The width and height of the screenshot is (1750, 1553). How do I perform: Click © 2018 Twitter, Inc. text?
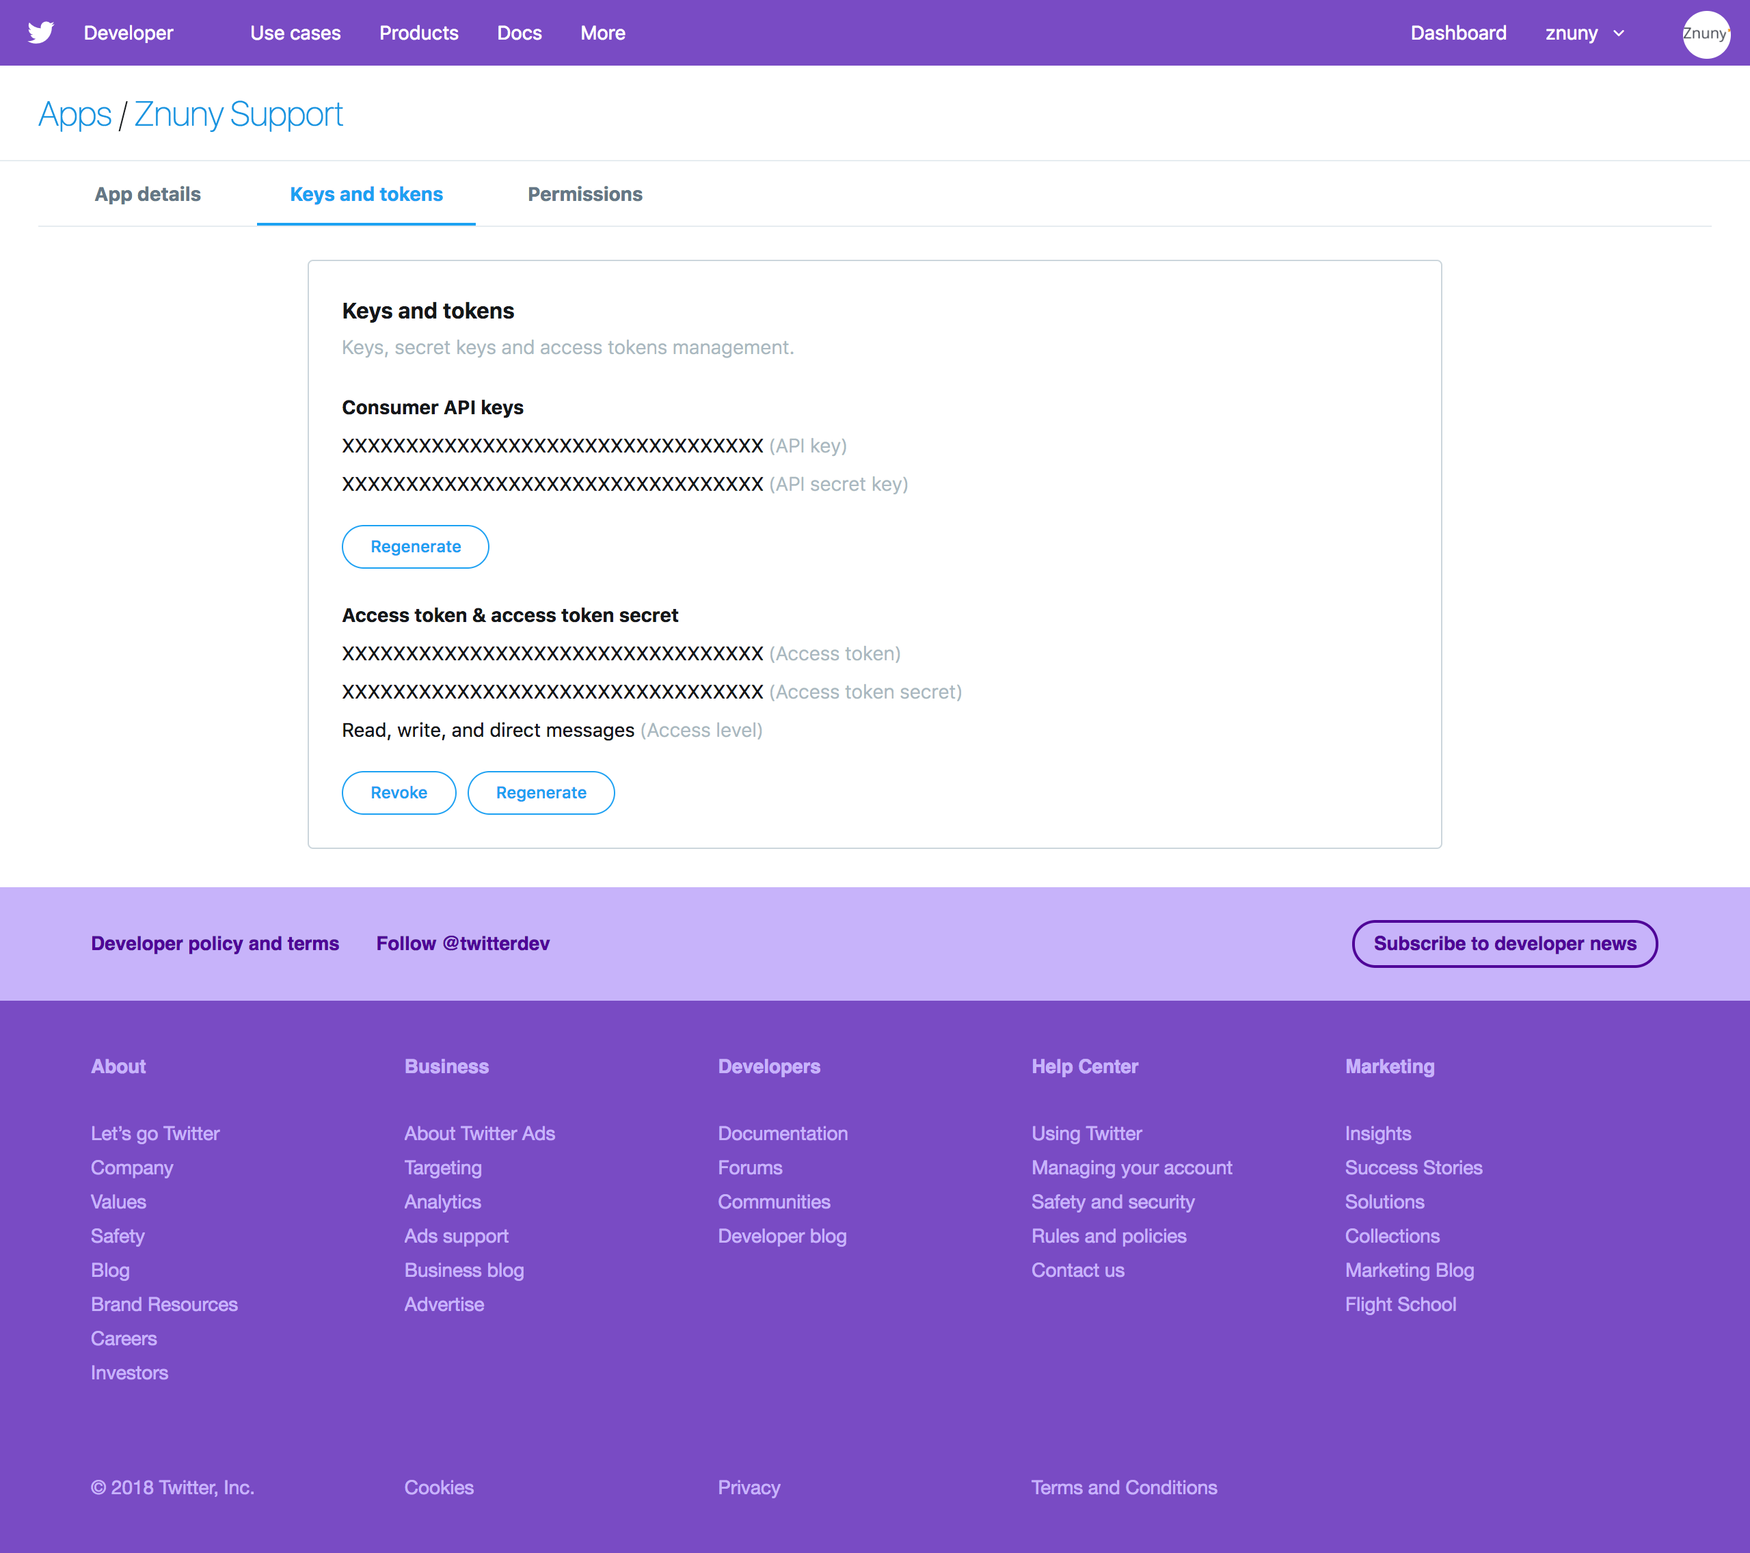[x=172, y=1488]
